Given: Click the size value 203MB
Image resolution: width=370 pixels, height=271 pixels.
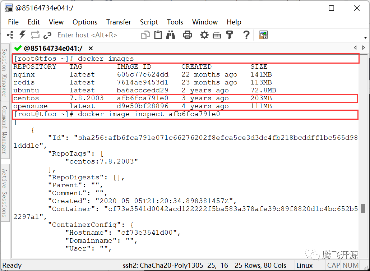Looking at the screenshot, I should pos(261,98).
